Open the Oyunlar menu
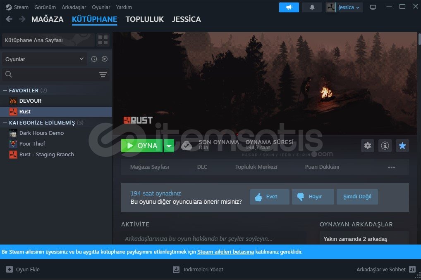421x280 pixels. (x=101, y=7)
